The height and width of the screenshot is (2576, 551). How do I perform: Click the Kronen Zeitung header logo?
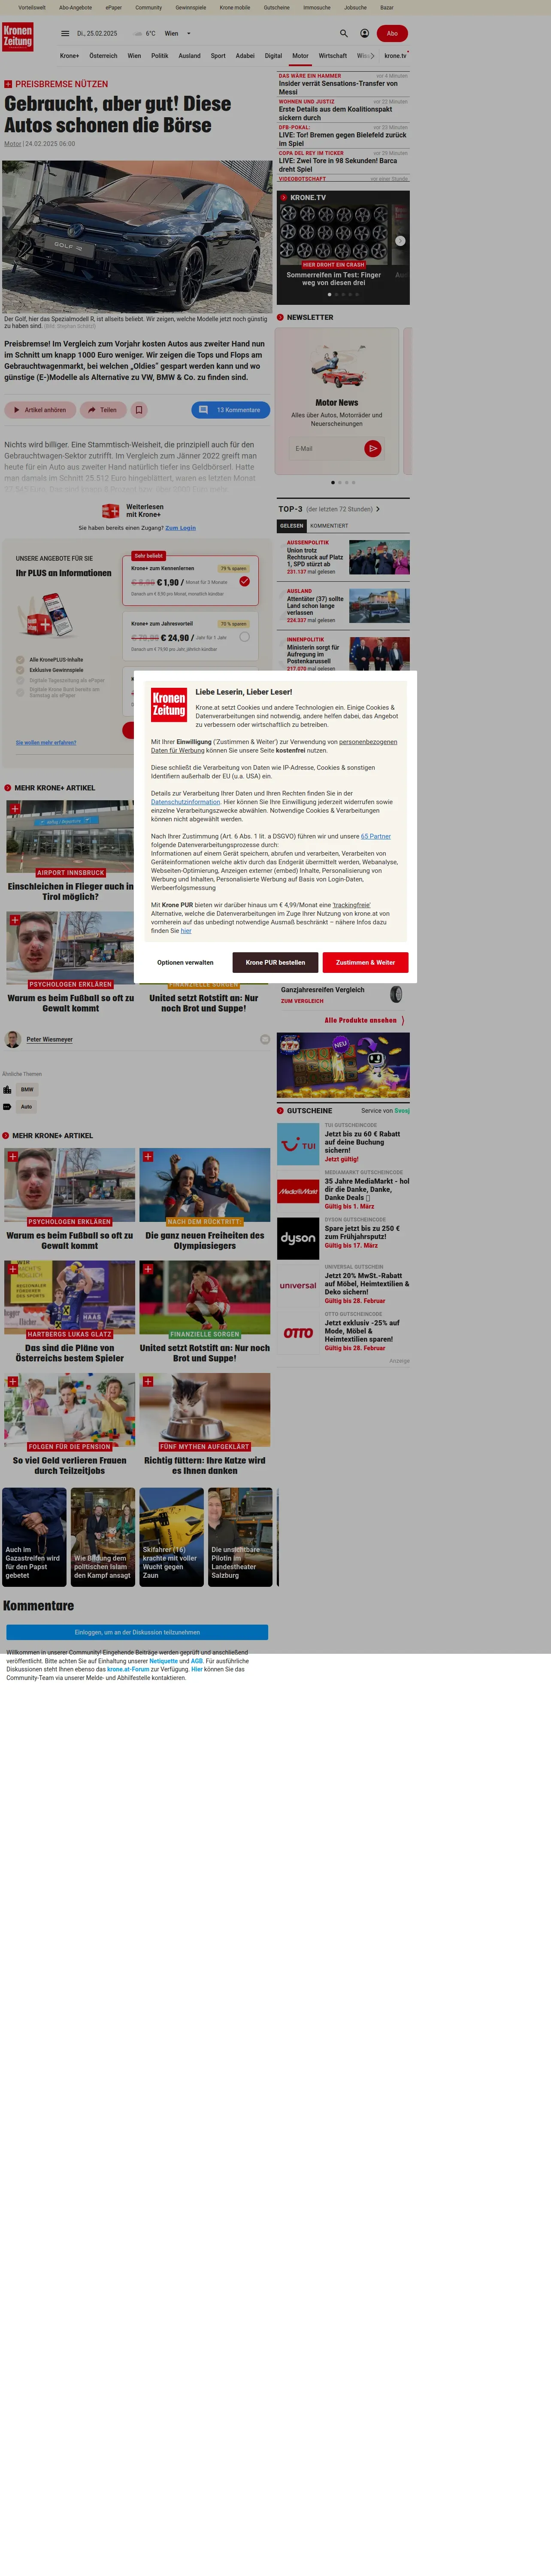pyautogui.click(x=18, y=37)
